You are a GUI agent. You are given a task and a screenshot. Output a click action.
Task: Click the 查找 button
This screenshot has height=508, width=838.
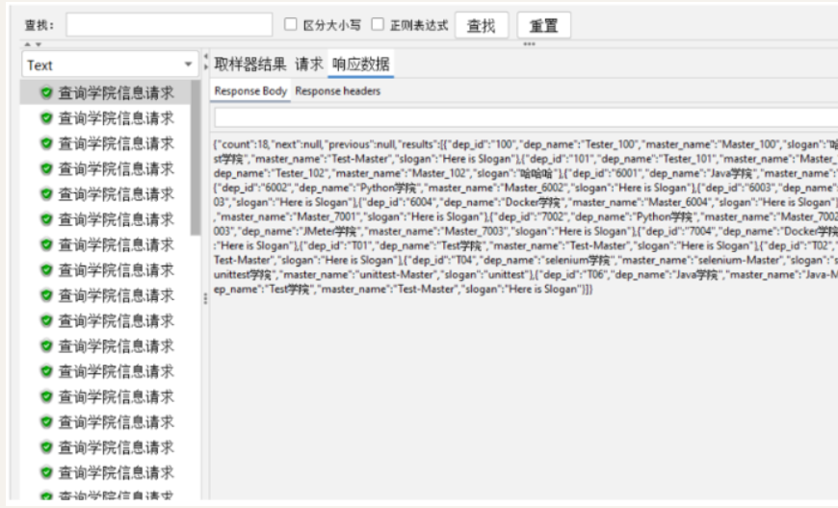(482, 26)
